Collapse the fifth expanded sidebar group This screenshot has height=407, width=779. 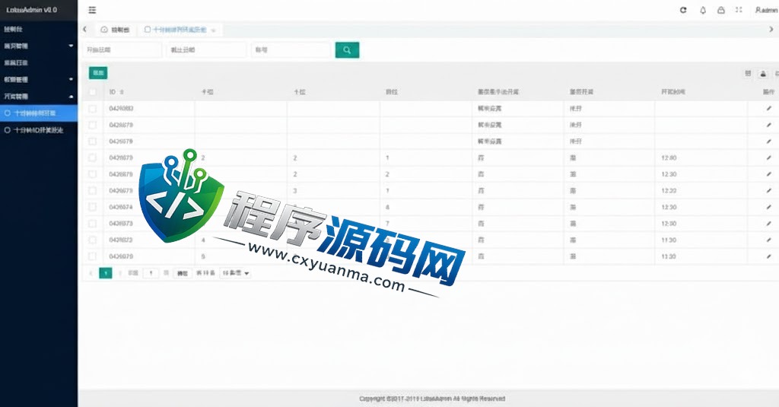[x=39, y=97]
